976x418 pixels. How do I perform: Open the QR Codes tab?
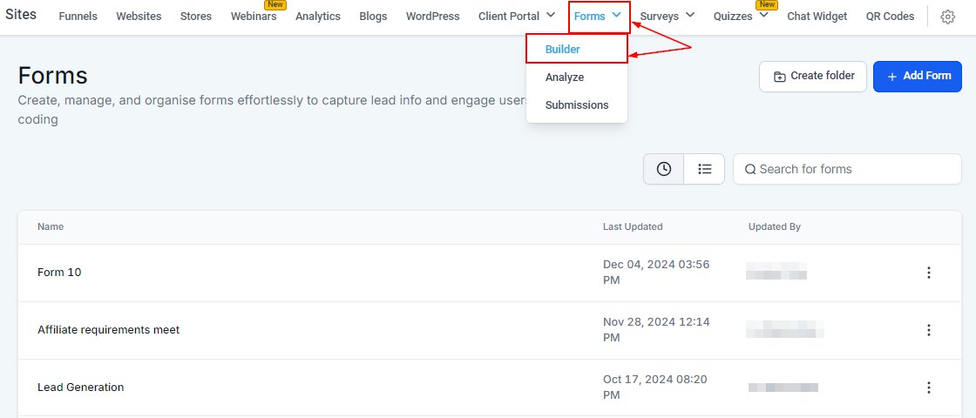(890, 17)
